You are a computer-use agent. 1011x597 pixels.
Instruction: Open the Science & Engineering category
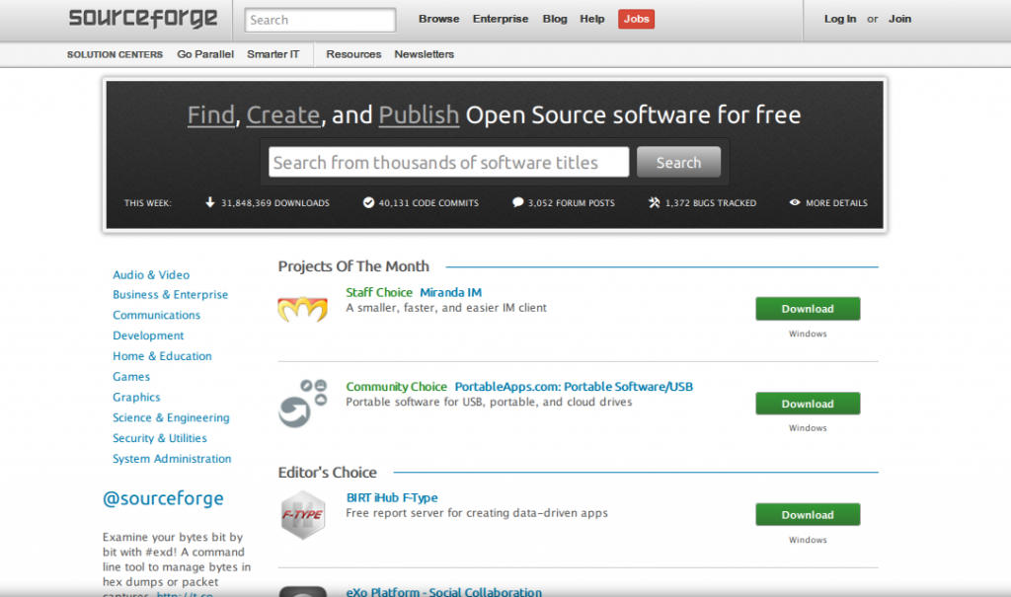pyautogui.click(x=170, y=417)
